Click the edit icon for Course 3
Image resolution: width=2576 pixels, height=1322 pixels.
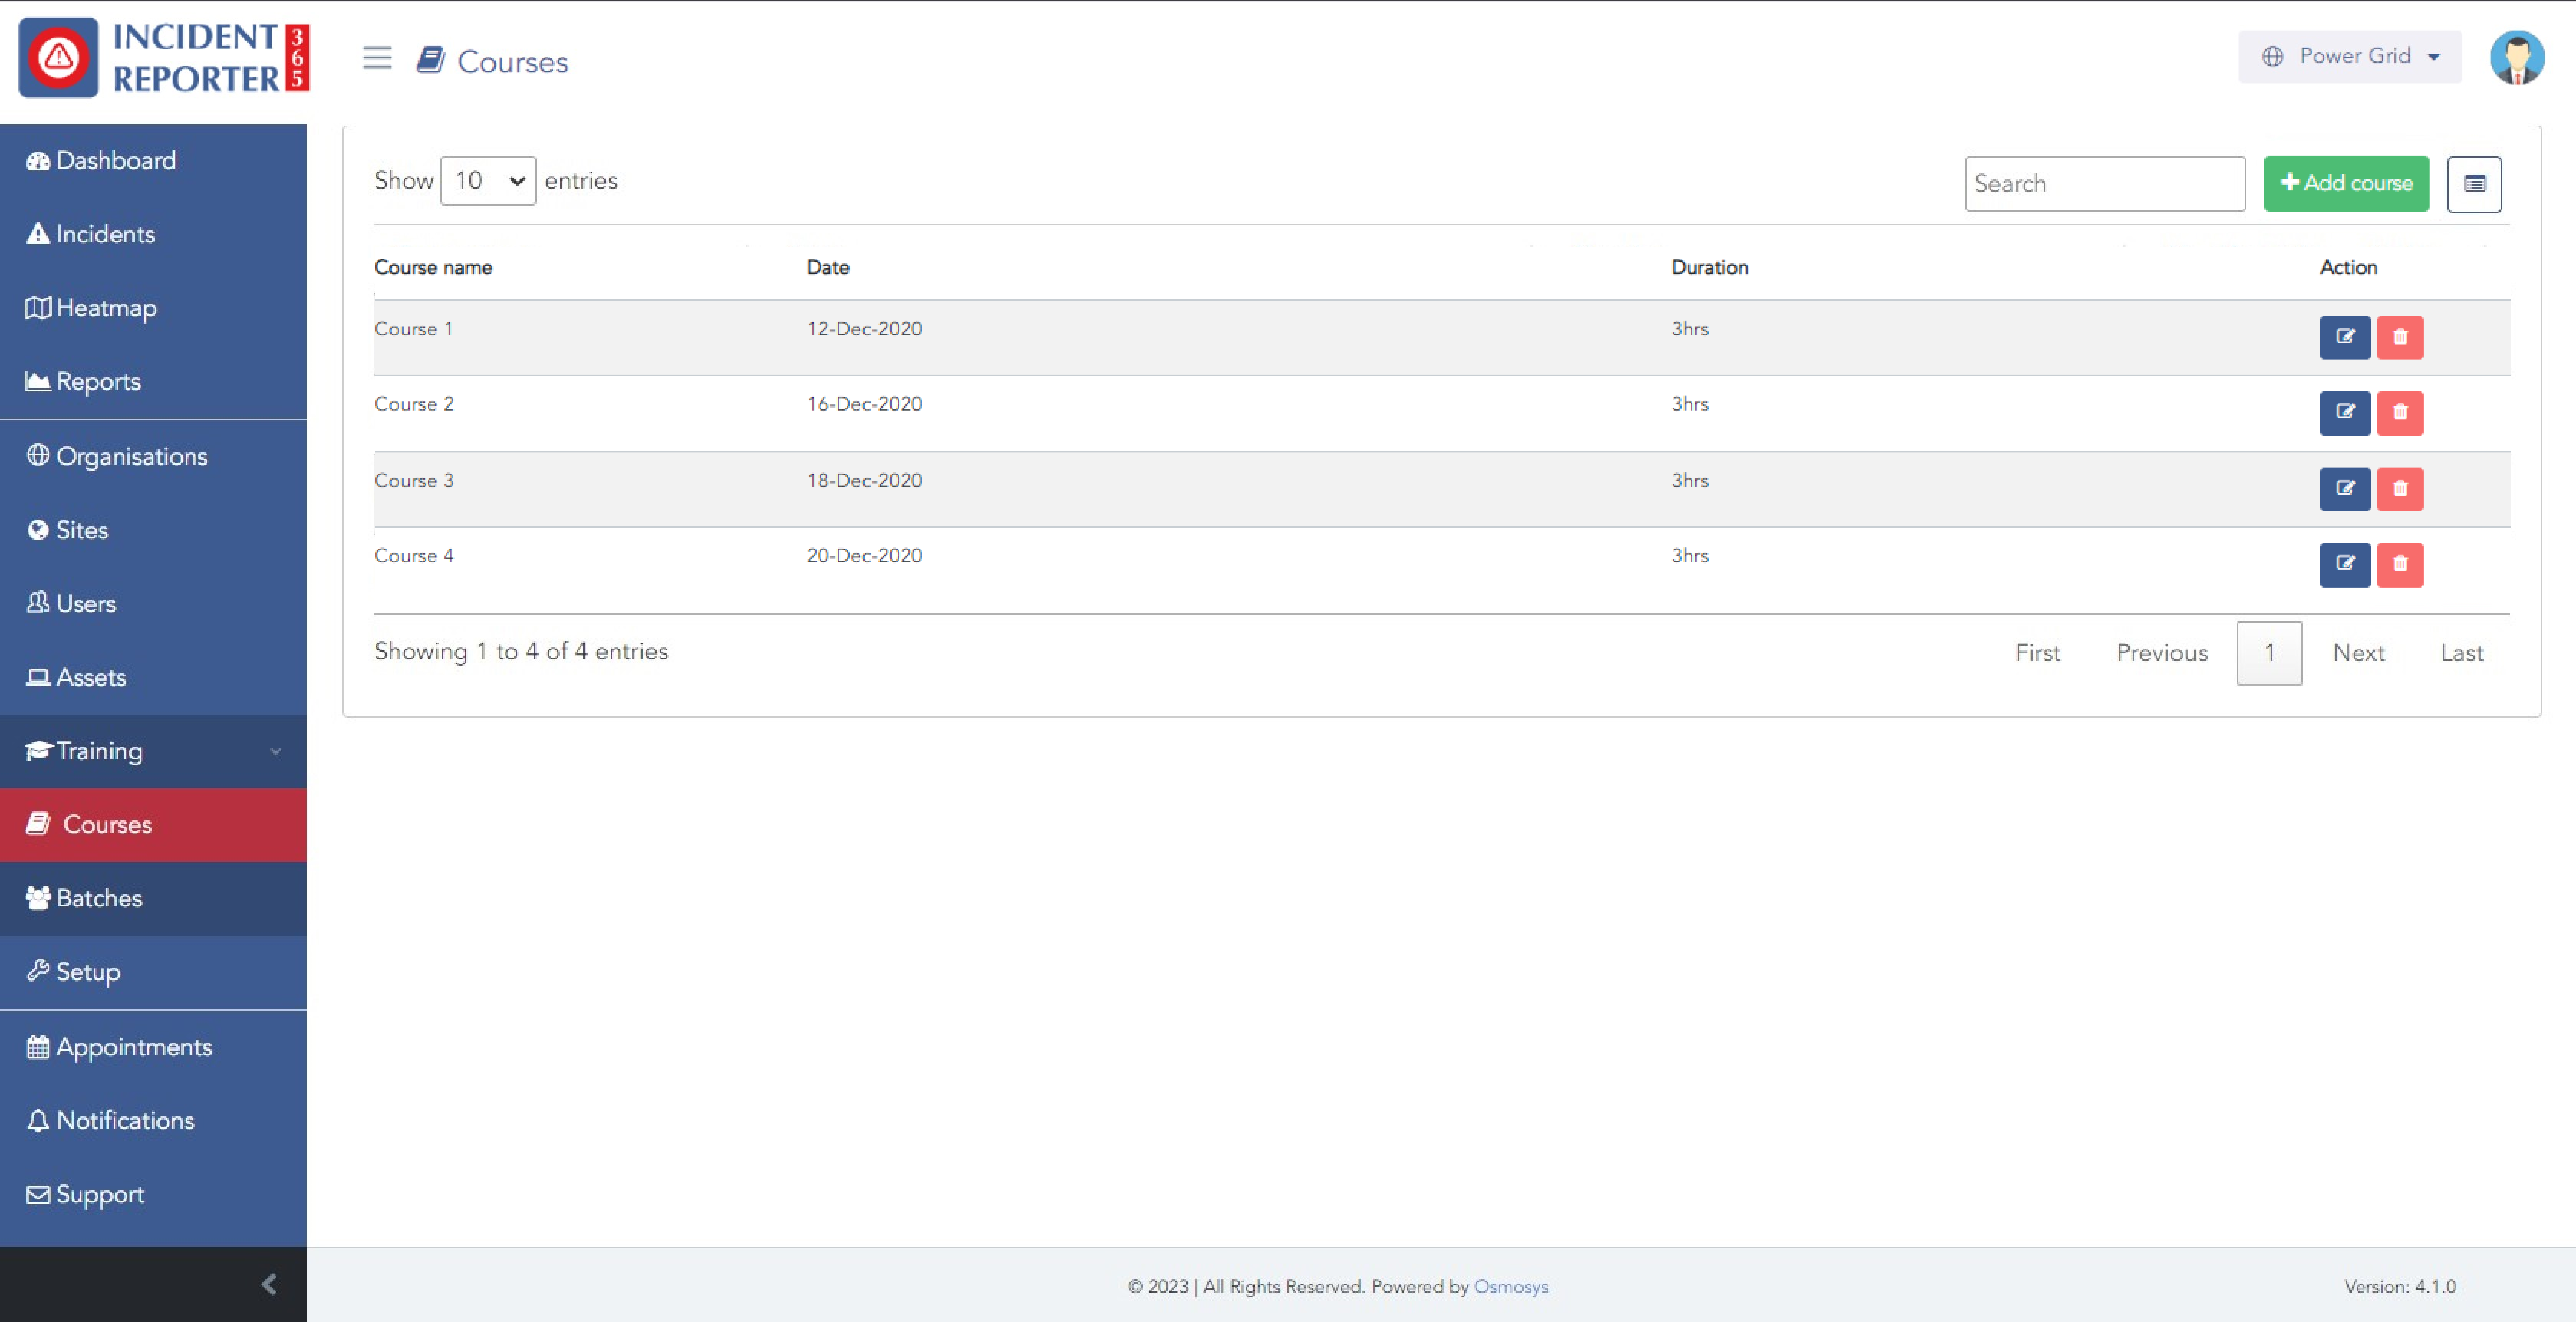2344,488
